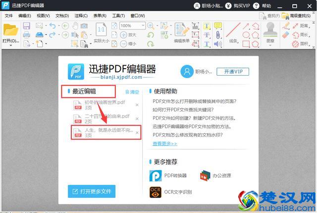Screen dimensions: 317x213
Task: Expand the 图章 stamp dropdown arrow
Action: click(270, 45)
